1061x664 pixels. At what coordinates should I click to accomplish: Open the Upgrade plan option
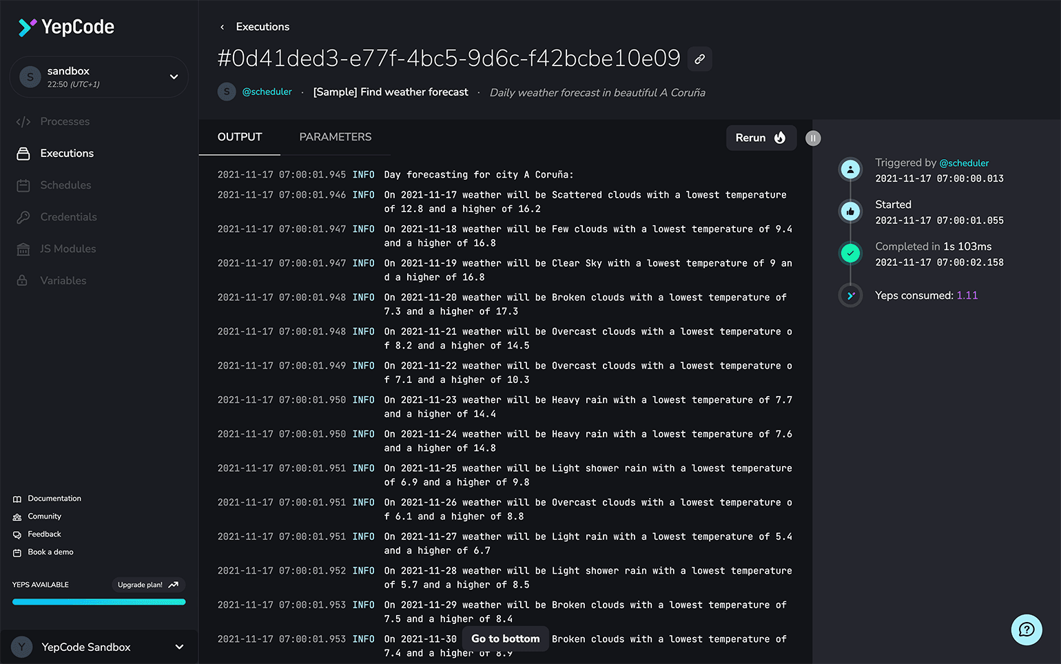(x=147, y=584)
